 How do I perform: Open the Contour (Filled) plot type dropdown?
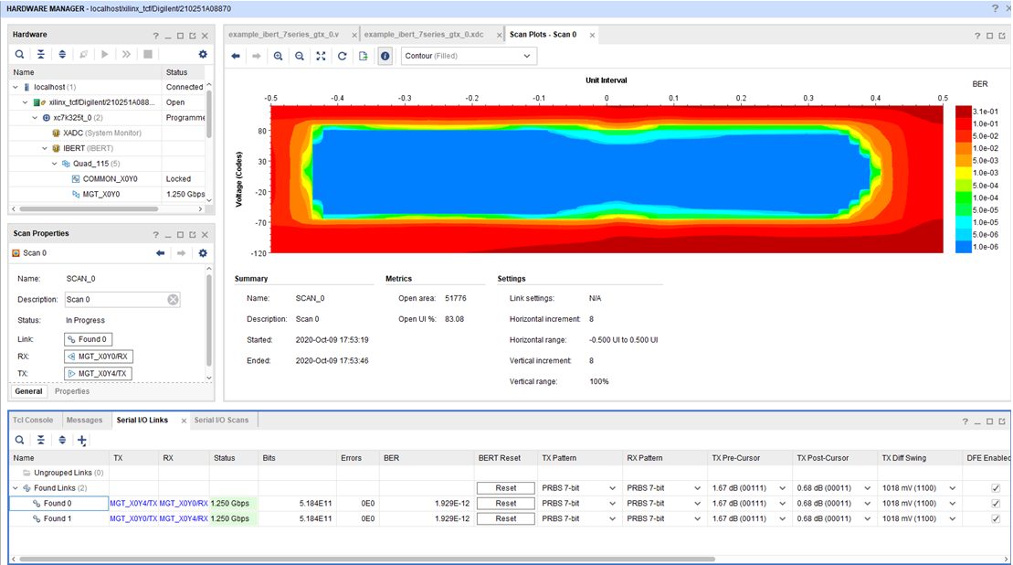point(468,57)
